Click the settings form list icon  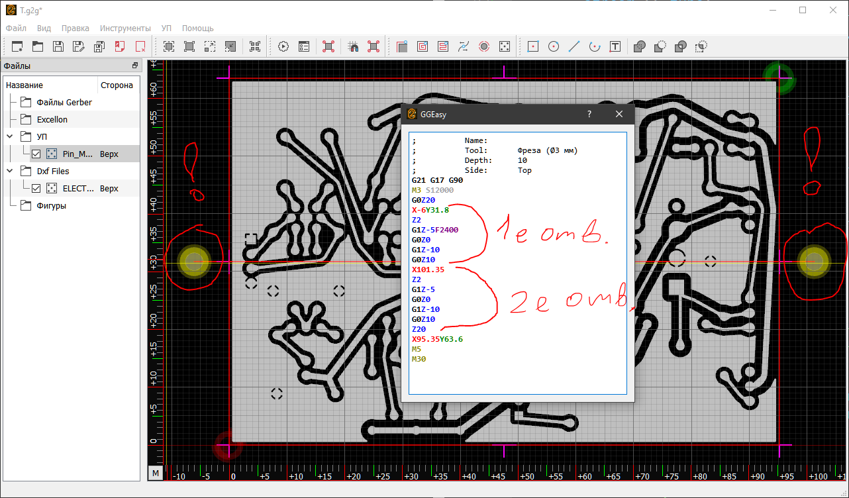(304, 46)
